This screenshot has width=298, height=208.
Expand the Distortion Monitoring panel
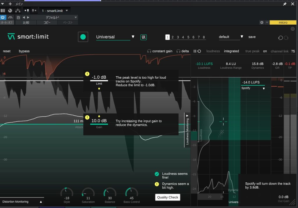(41, 202)
